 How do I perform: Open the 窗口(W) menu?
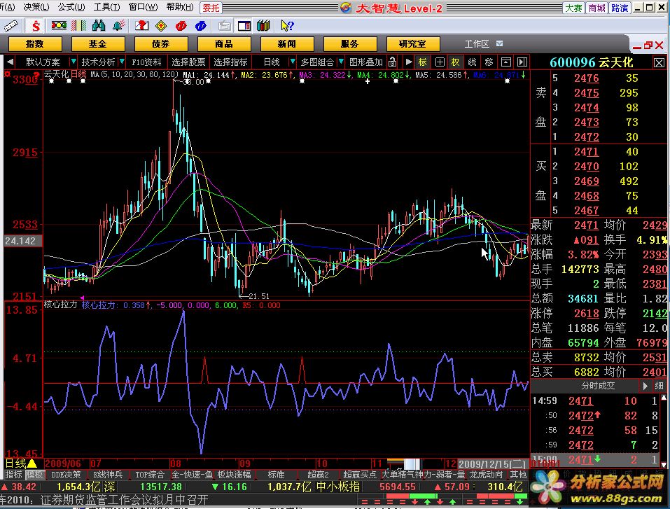[143, 7]
